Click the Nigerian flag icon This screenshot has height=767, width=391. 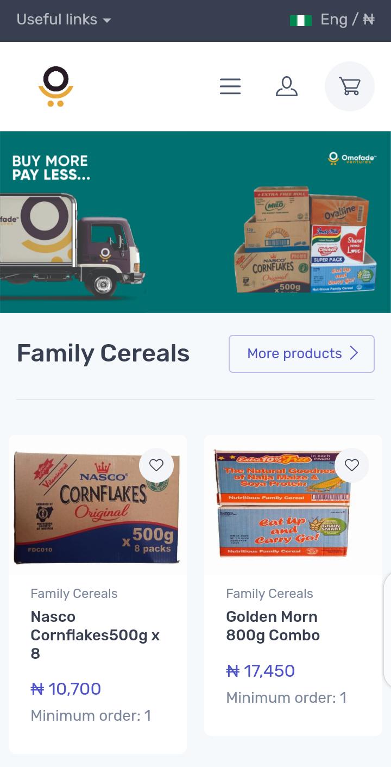301,20
